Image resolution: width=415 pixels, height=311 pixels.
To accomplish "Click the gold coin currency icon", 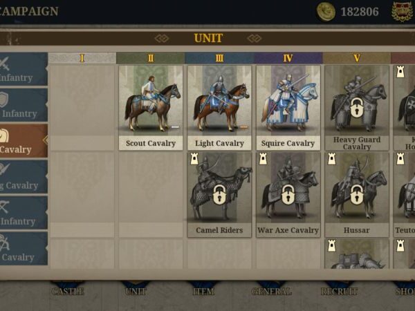I will [x=326, y=12].
